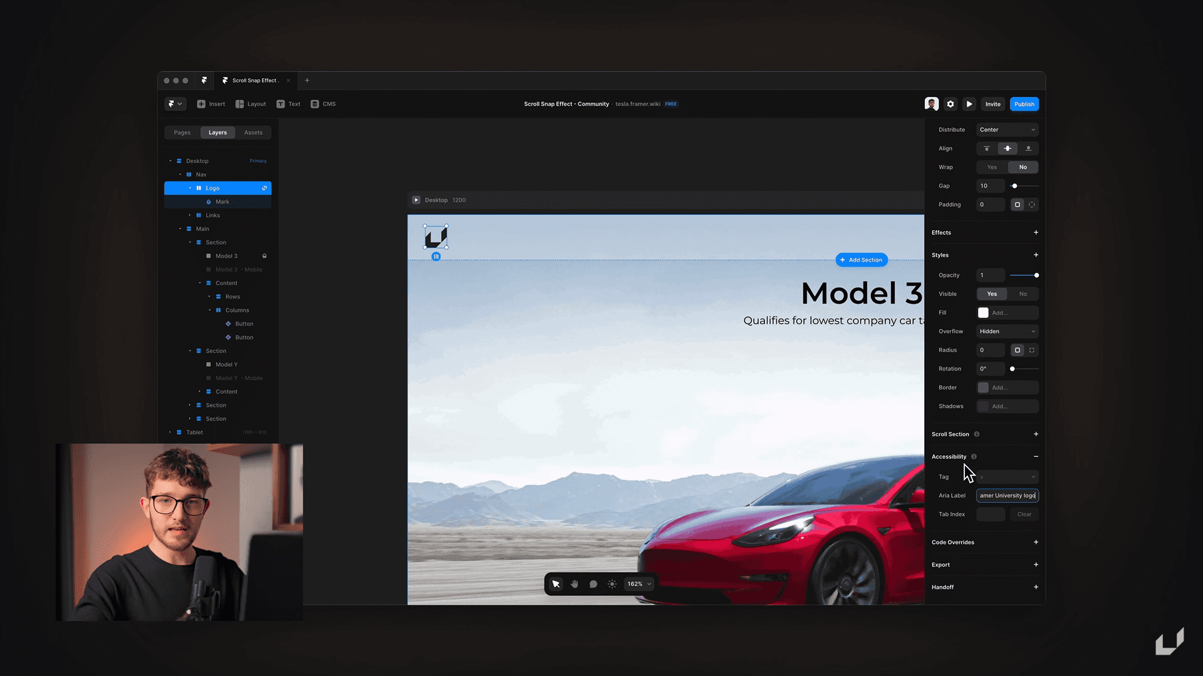Image resolution: width=1203 pixels, height=676 pixels.
Task: Click the Preview play button
Action: [970, 104]
